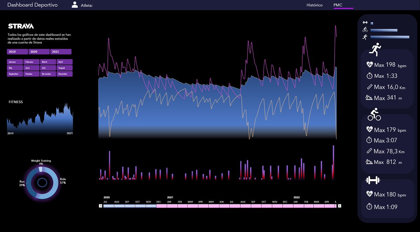Click the cycling activity bar
The width and height of the screenshot is (420, 232).
point(384,30)
